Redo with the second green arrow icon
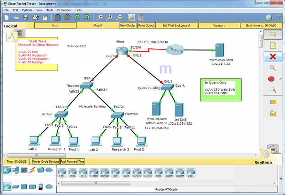This screenshot has width=285, height=195. pyautogui.click(x=87, y=17)
